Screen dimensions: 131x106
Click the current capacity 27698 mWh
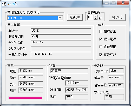31,90
